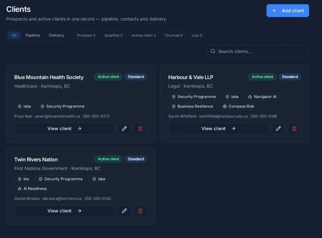Click Standard badge on Blue Mountain card
This screenshot has height=238, width=322.
136,77
